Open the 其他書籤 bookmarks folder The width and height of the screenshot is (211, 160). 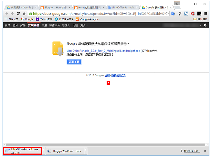pyautogui.click(x=200, y=19)
